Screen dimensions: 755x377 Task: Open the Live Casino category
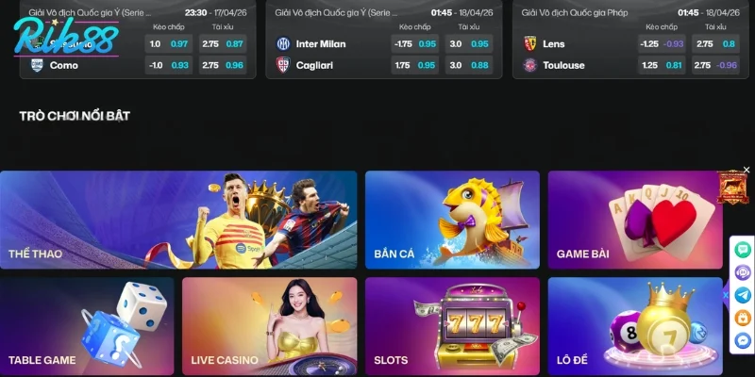tap(270, 326)
